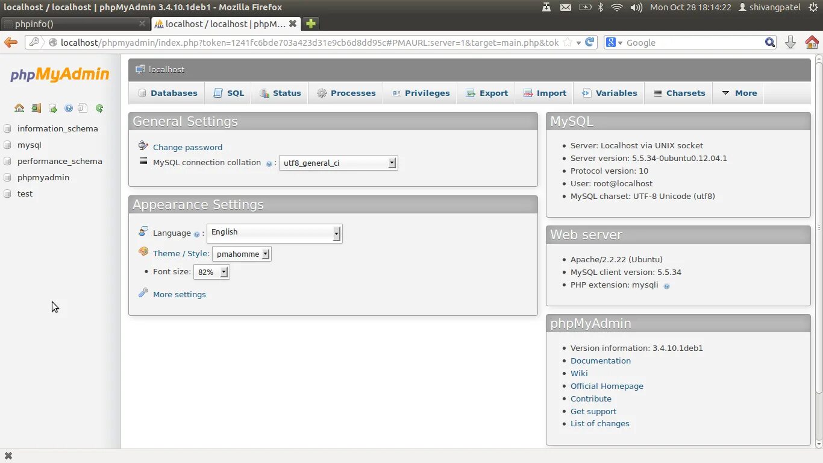
Task: Click help icon next to connection collation
Action: [269, 163]
